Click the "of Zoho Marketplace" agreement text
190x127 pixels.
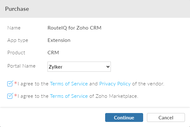(114, 96)
